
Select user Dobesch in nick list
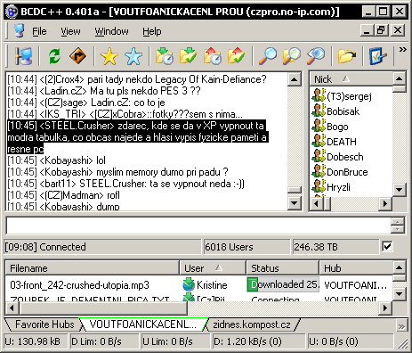click(345, 157)
